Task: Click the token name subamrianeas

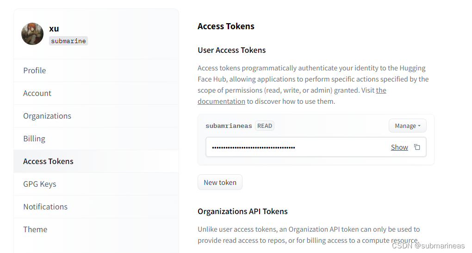Action: point(229,126)
